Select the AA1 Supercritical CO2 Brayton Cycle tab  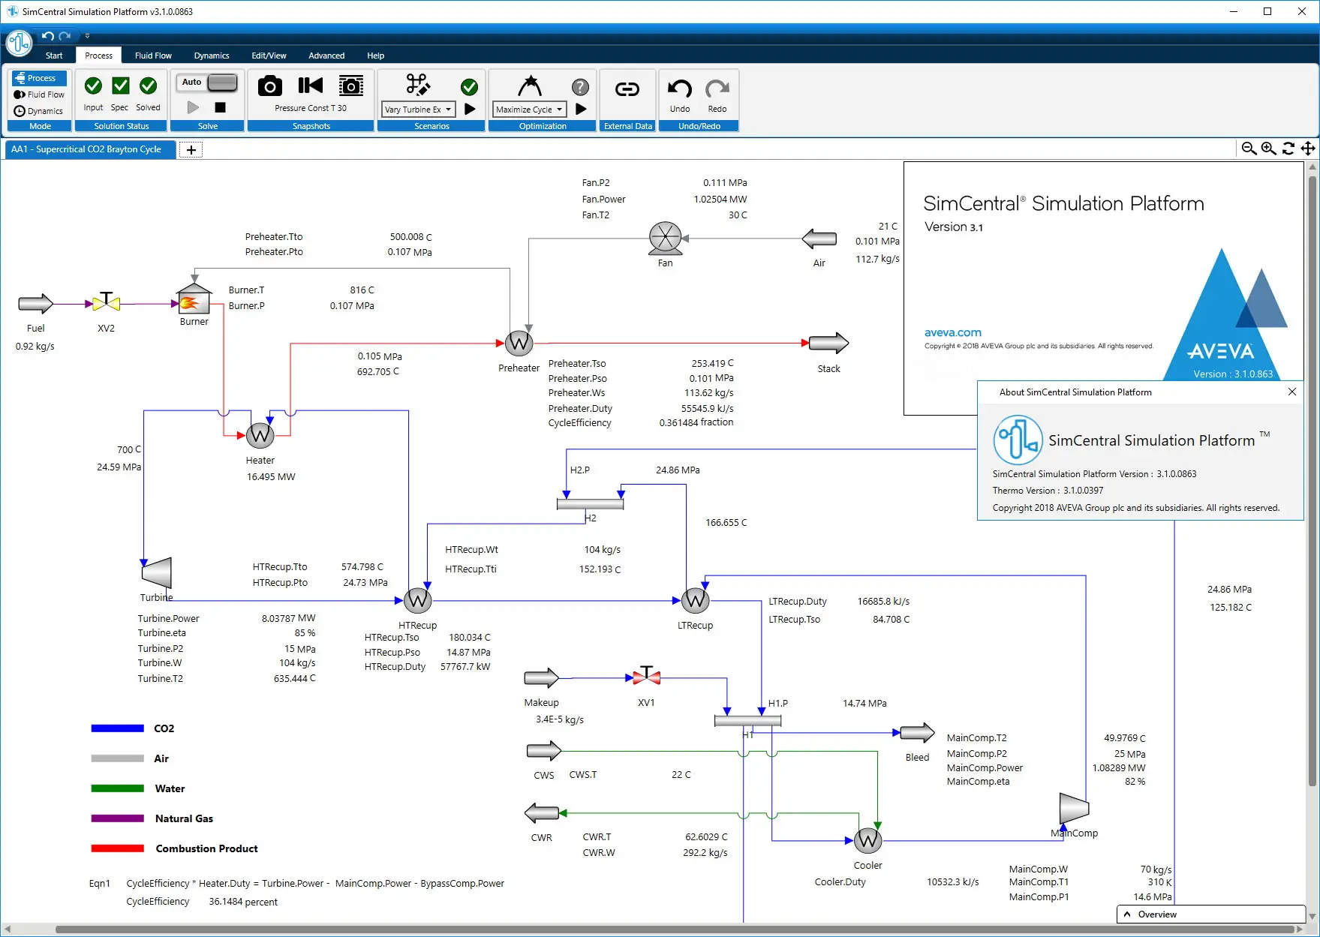pos(91,149)
